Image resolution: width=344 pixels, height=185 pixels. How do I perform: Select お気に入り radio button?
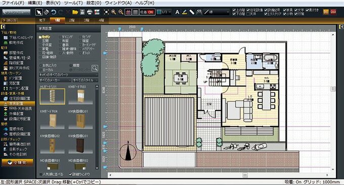tap(40, 66)
